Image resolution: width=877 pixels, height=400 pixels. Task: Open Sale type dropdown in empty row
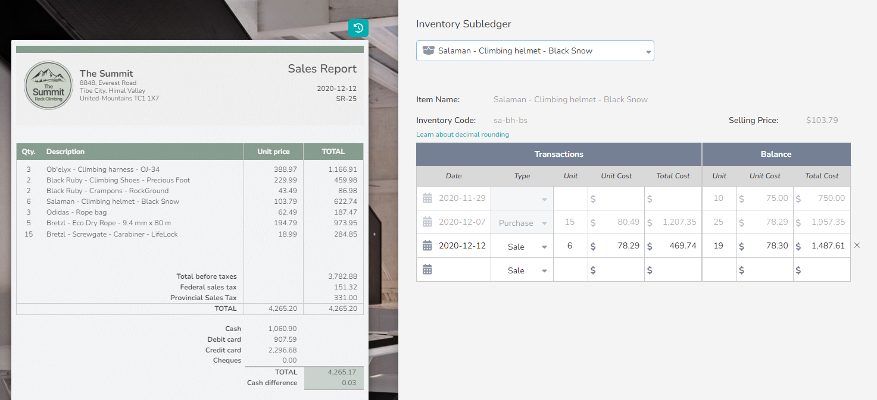coord(522,270)
